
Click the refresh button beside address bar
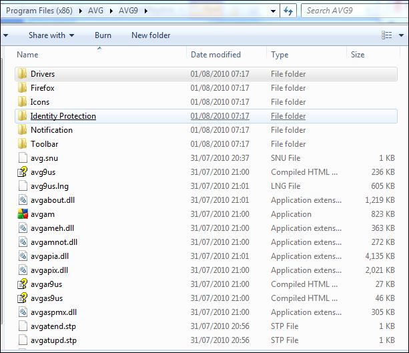288,11
